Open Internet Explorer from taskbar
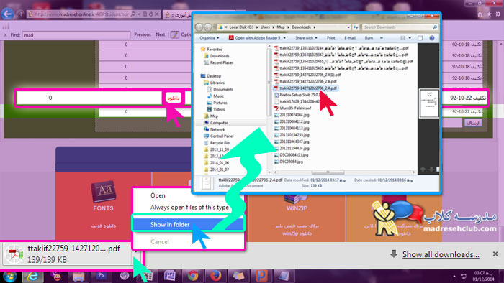The image size is (504, 283). (33, 276)
